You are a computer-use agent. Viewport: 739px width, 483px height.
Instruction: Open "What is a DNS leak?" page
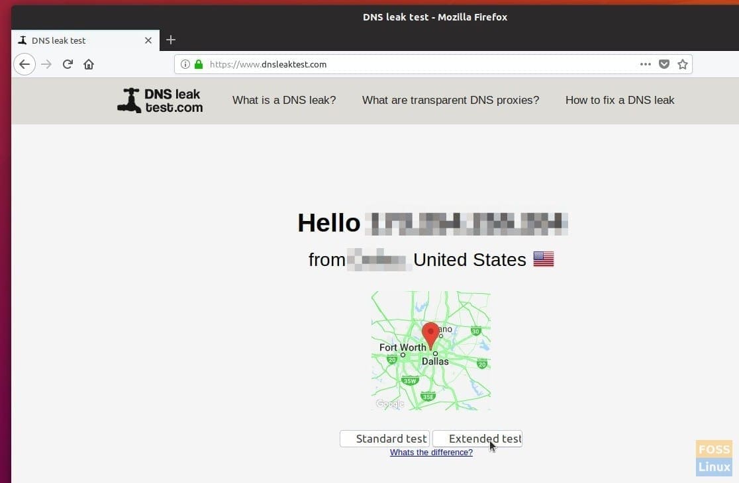(x=283, y=101)
